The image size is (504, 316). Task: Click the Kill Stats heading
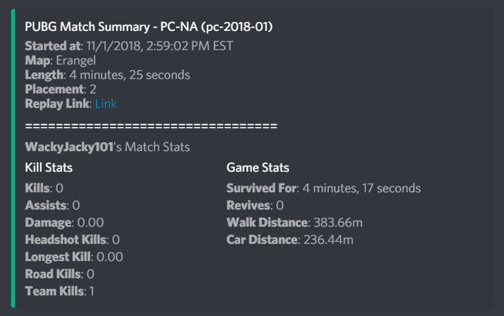49,168
